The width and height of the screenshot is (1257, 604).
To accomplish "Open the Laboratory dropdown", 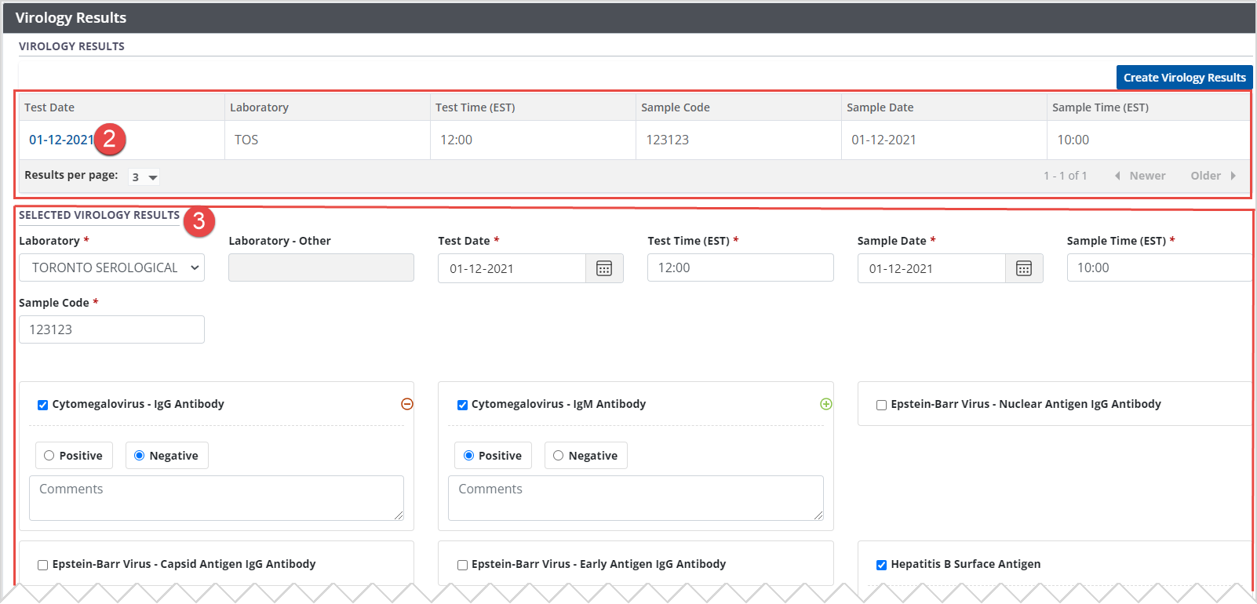I will pyautogui.click(x=111, y=267).
